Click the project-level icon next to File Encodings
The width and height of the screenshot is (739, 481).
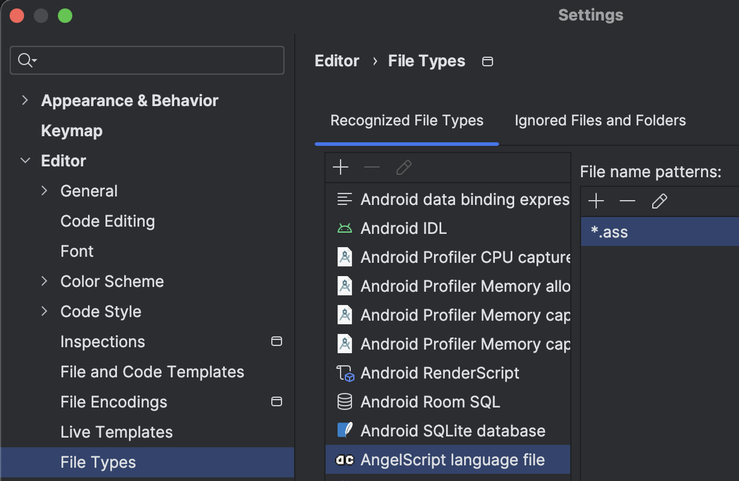[277, 402]
